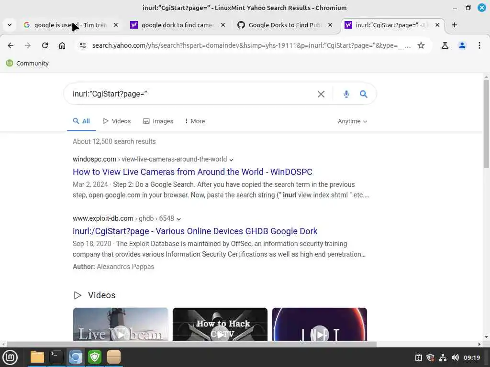Click the browser address bar URL
This screenshot has height=367, width=490.
[x=252, y=45]
